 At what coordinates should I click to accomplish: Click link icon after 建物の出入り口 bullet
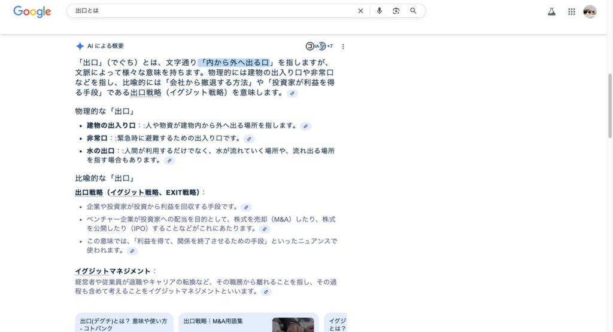[x=306, y=126]
